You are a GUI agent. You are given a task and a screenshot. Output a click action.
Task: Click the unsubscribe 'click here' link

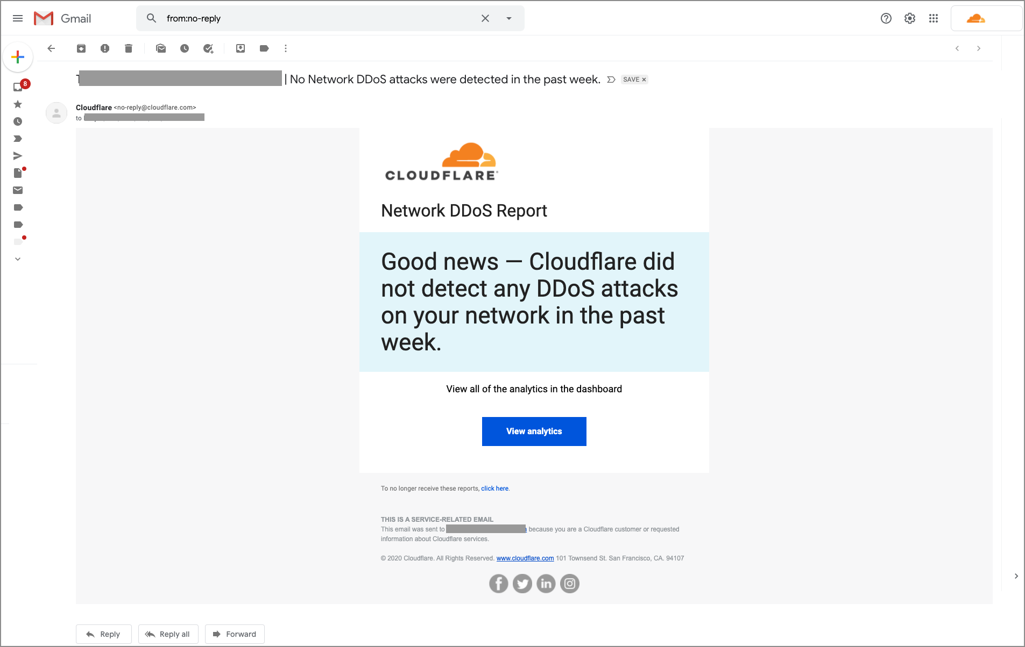(x=495, y=488)
